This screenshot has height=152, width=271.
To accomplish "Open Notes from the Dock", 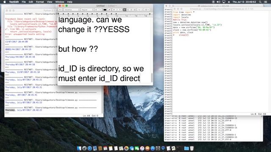I will coord(111,148).
